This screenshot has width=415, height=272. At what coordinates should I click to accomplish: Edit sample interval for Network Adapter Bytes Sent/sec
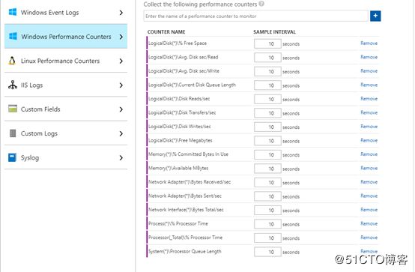coord(267,196)
